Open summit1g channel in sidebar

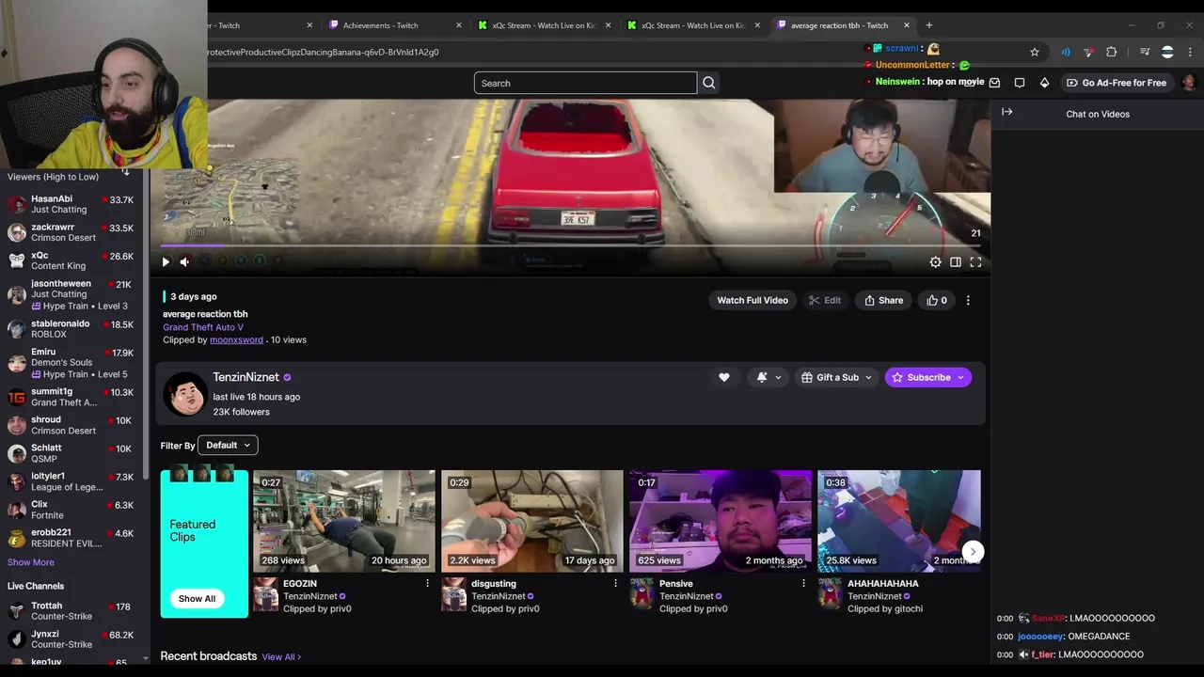(73, 397)
